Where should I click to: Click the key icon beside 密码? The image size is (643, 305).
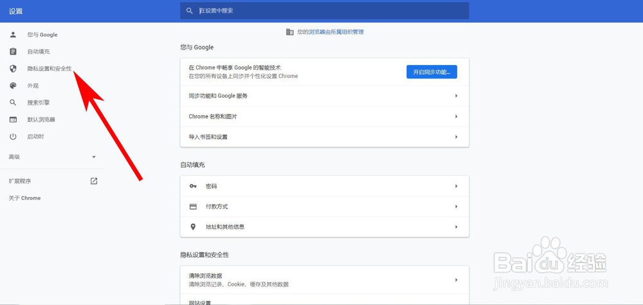pos(193,186)
